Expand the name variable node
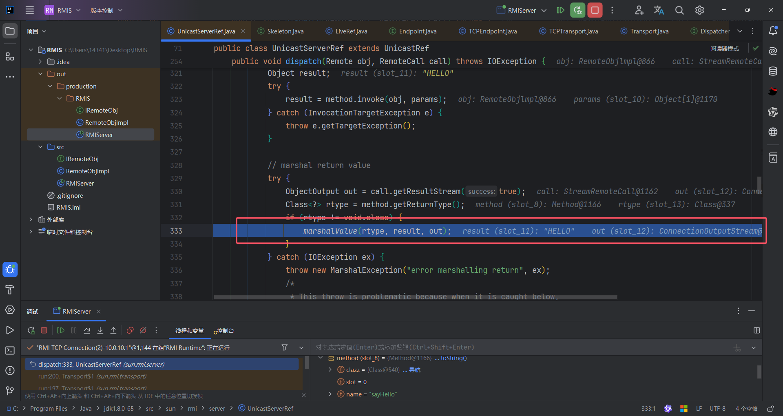The width and height of the screenshot is (783, 416). (330, 394)
